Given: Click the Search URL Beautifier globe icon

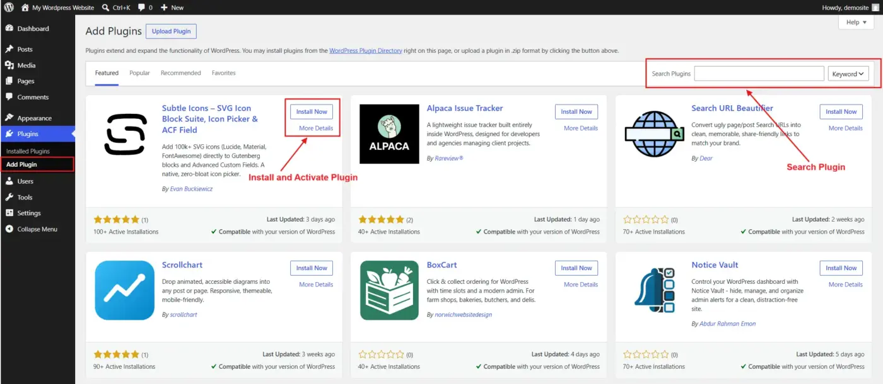Looking at the screenshot, I should 654,134.
